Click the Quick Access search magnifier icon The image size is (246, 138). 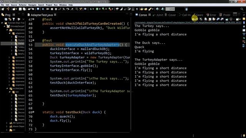point(242,9)
